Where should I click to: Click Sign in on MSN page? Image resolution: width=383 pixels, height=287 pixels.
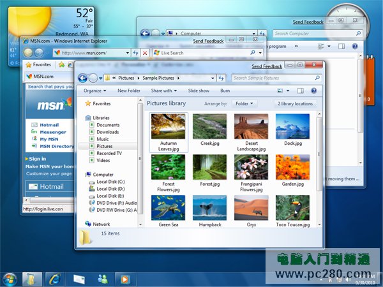[38, 159]
